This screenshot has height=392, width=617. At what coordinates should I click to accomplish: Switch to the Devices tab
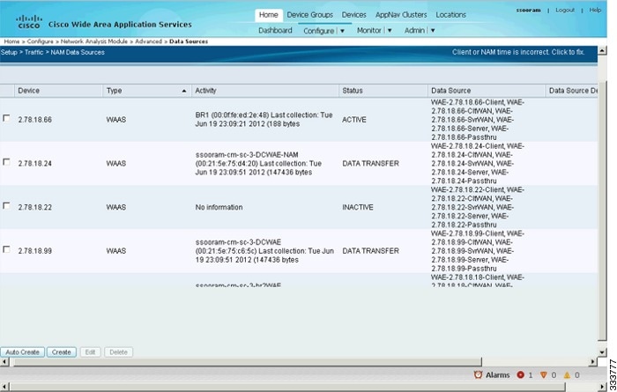(x=353, y=15)
